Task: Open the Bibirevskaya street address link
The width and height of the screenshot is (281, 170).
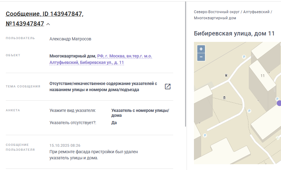Action: (x=101, y=59)
